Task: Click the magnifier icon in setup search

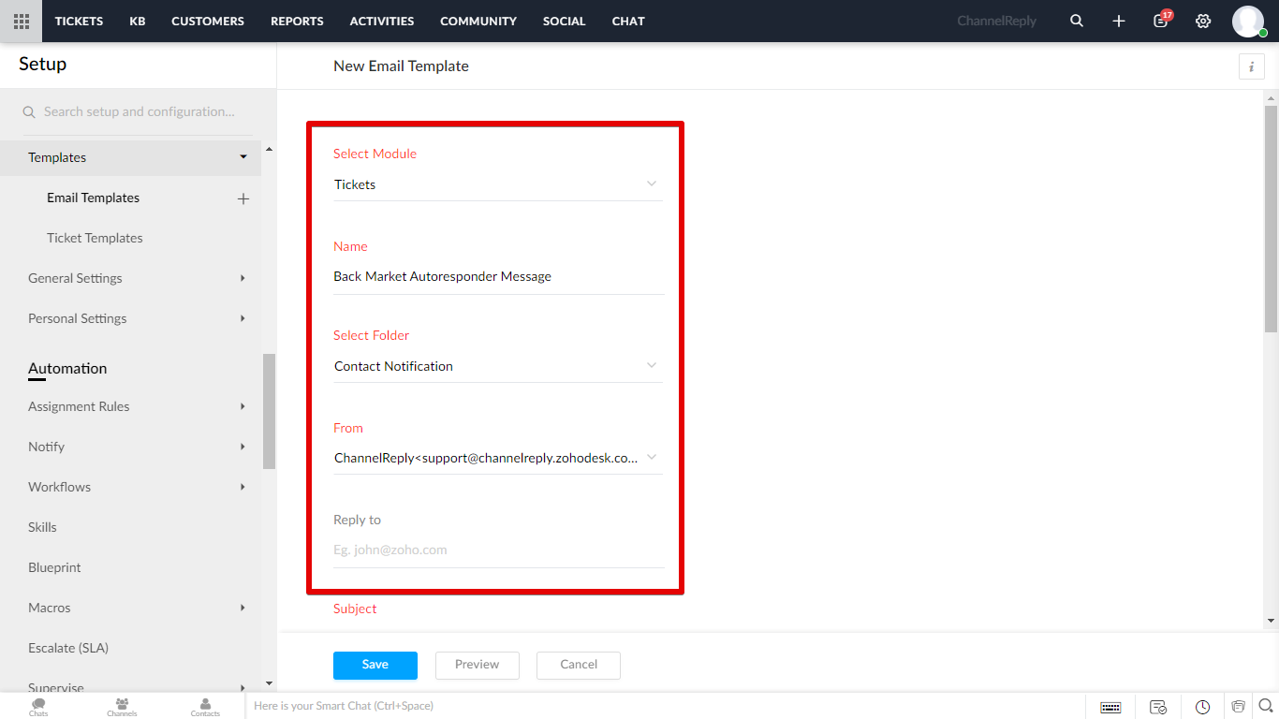Action: pos(29,112)
